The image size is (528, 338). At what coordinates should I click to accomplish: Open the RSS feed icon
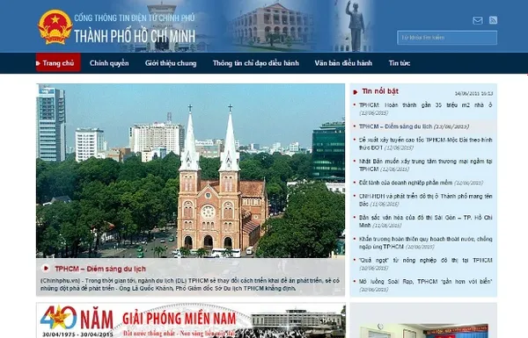(x=493, y=20)
